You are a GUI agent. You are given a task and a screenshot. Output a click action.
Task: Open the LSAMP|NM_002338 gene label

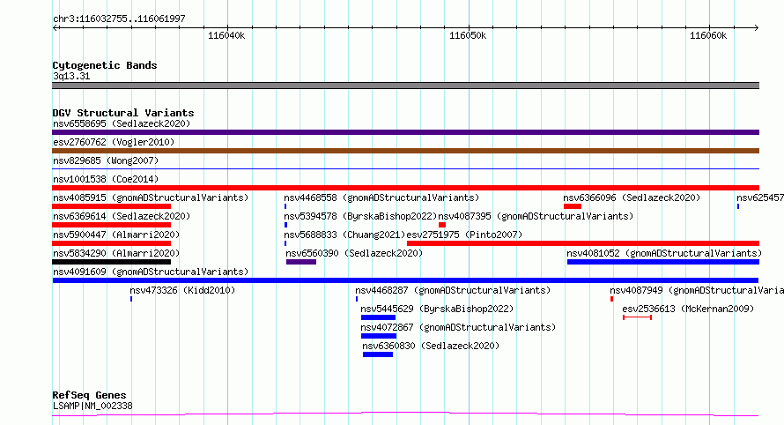(92, 406)
